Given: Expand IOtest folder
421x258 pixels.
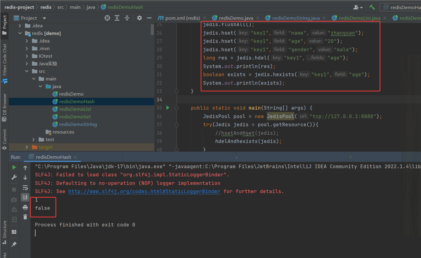Looking at the screenshot, I should tap(27, 56).
